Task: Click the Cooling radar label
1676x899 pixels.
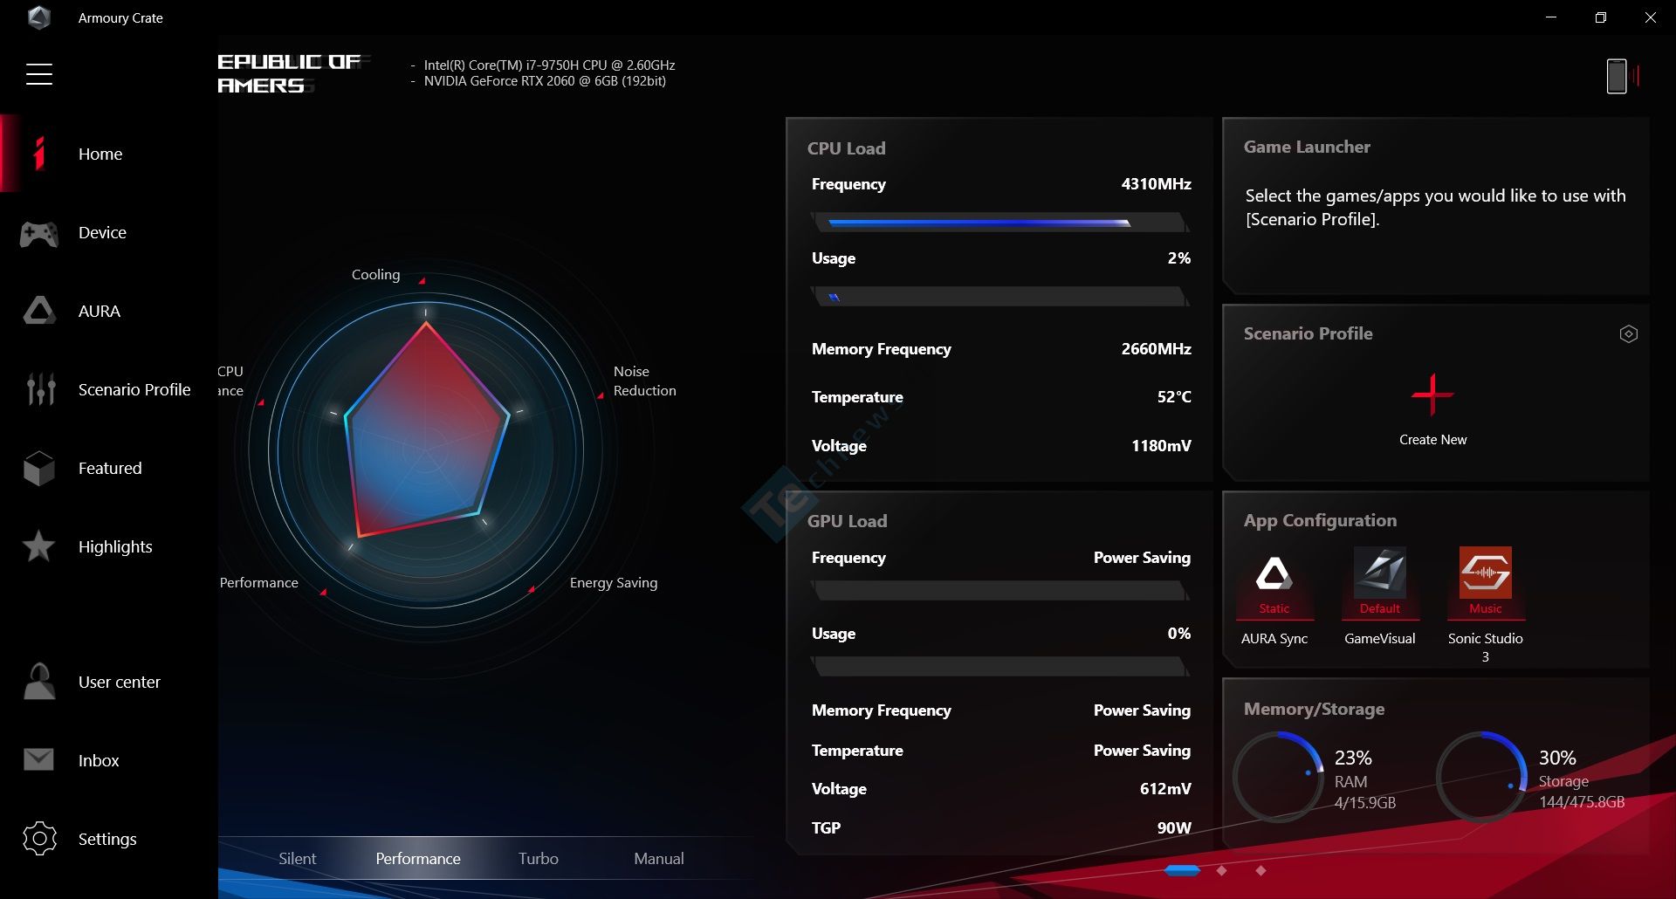Action: (x=375, y=275)
